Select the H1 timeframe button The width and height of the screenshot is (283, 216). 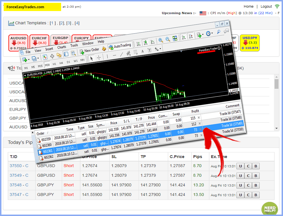coord(54,64)
